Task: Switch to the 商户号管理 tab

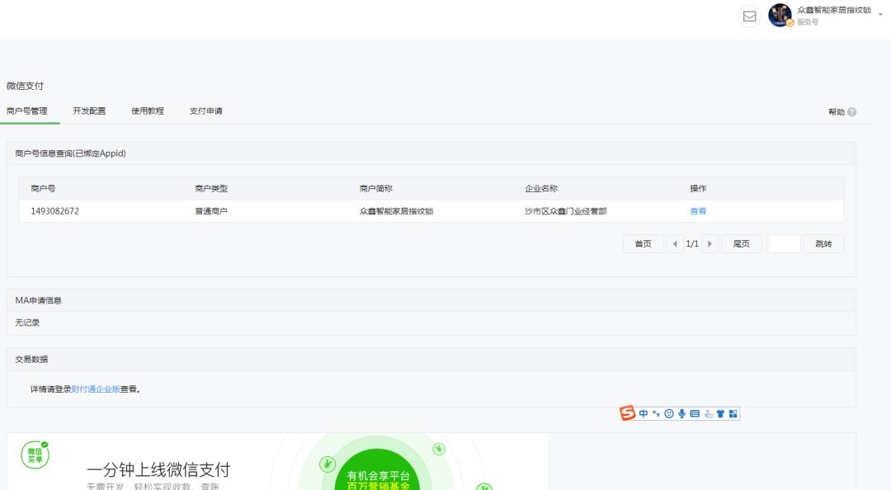Action: [x=27, y=111]
